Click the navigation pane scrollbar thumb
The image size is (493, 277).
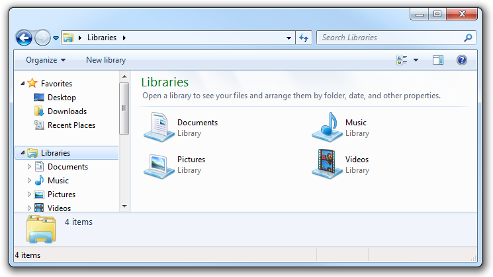point(124,108)
